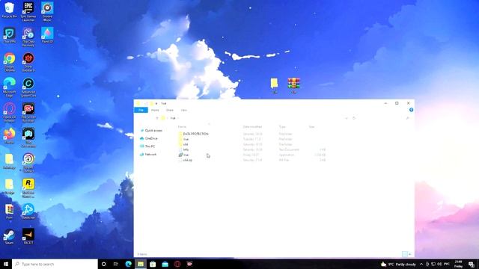Click the taskbar search box
The image size is (479, 269).
click(x=55, y=264)
